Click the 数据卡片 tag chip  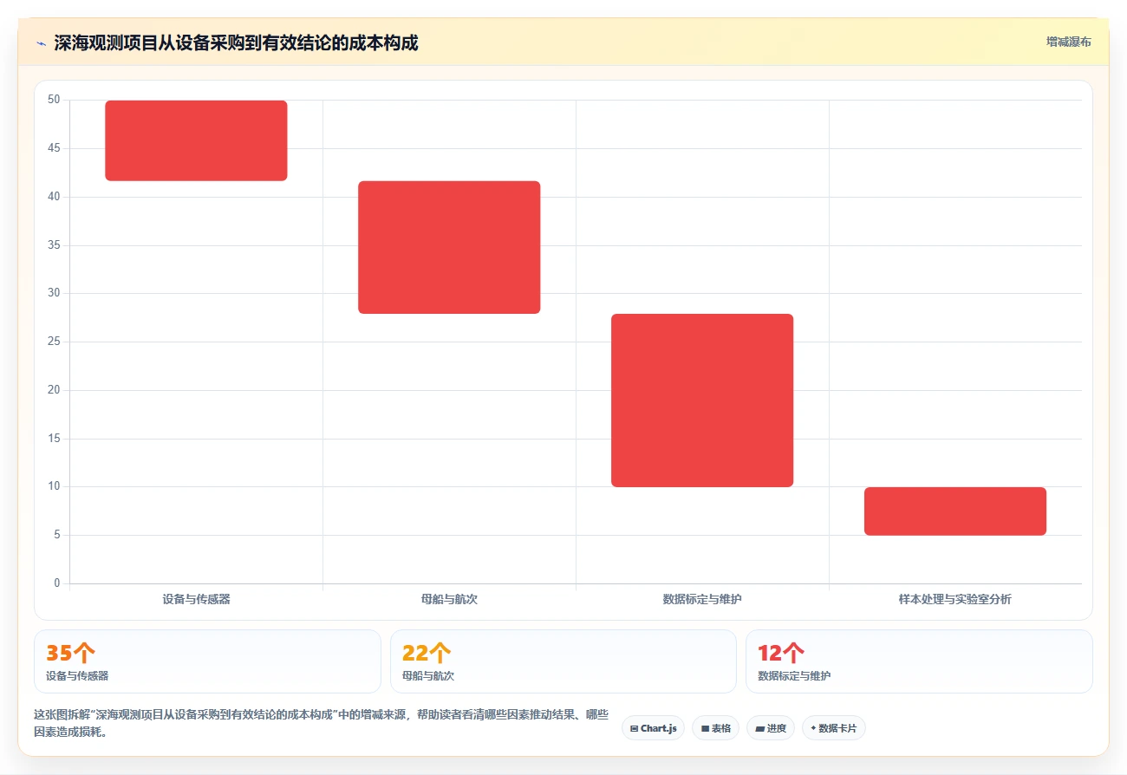(833, 728)
